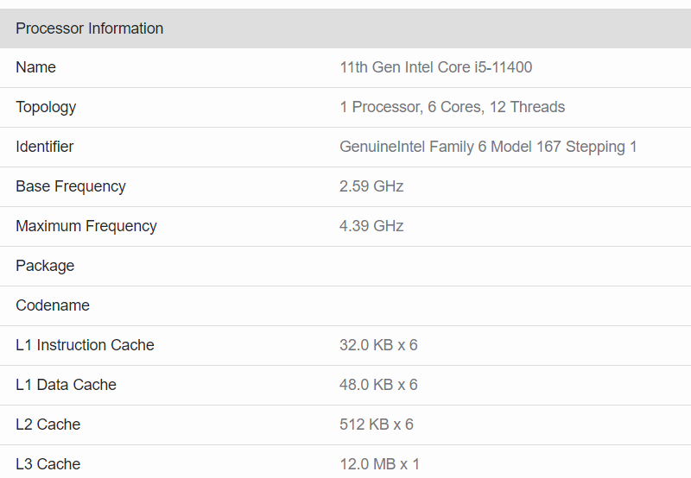Click 1 Processor, 6 Cores, 12 Threads text
691x478 pixels.
coord(452,107)
